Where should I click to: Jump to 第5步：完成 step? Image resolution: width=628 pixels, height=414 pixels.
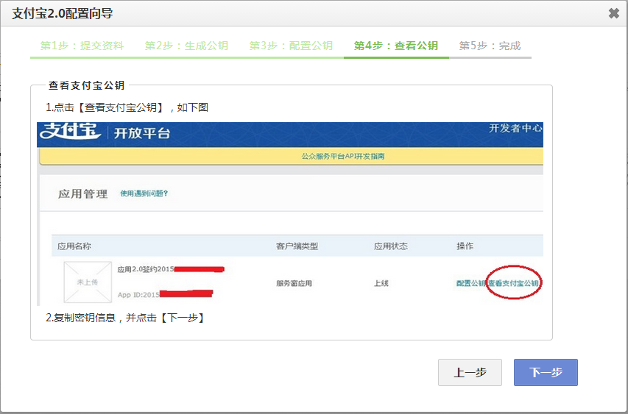click(490, 46)
